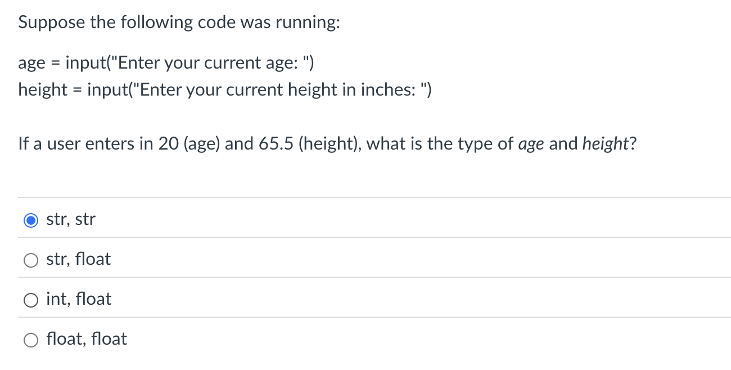The image size is (731, 370).
Task: Click the "int, float" answer label
Action: pos(79,300)
